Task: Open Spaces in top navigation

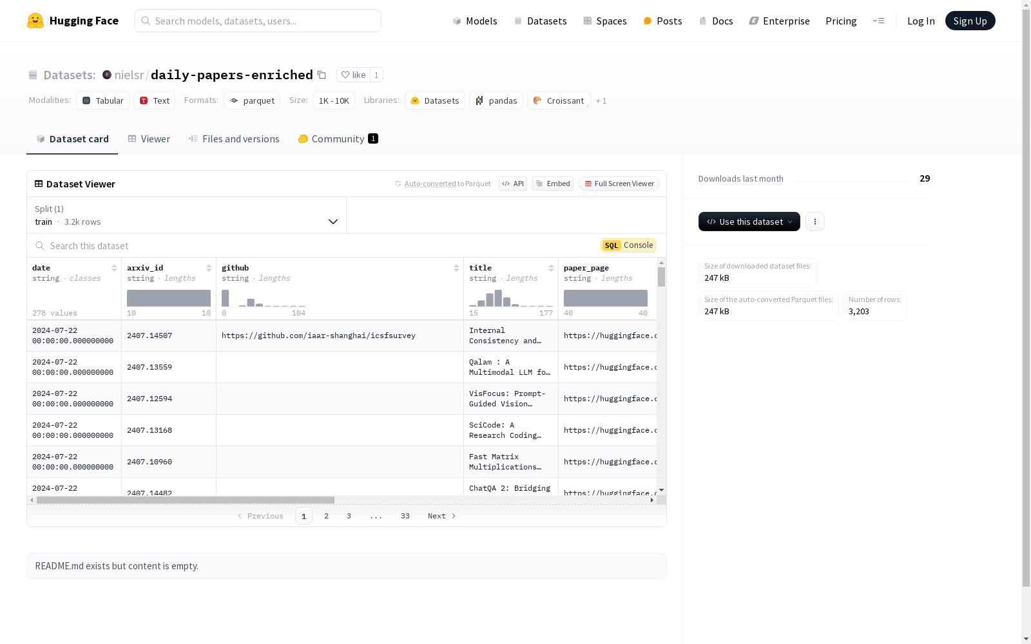Action: [605, 21]
